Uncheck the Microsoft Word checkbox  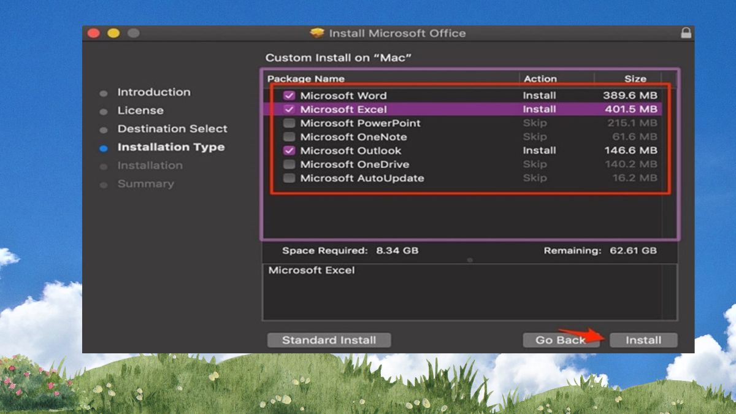coord(289,96)
